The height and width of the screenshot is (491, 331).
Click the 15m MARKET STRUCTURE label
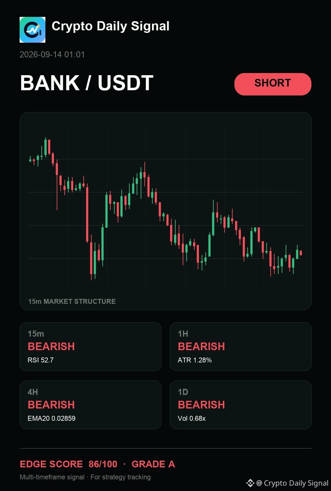72,301
